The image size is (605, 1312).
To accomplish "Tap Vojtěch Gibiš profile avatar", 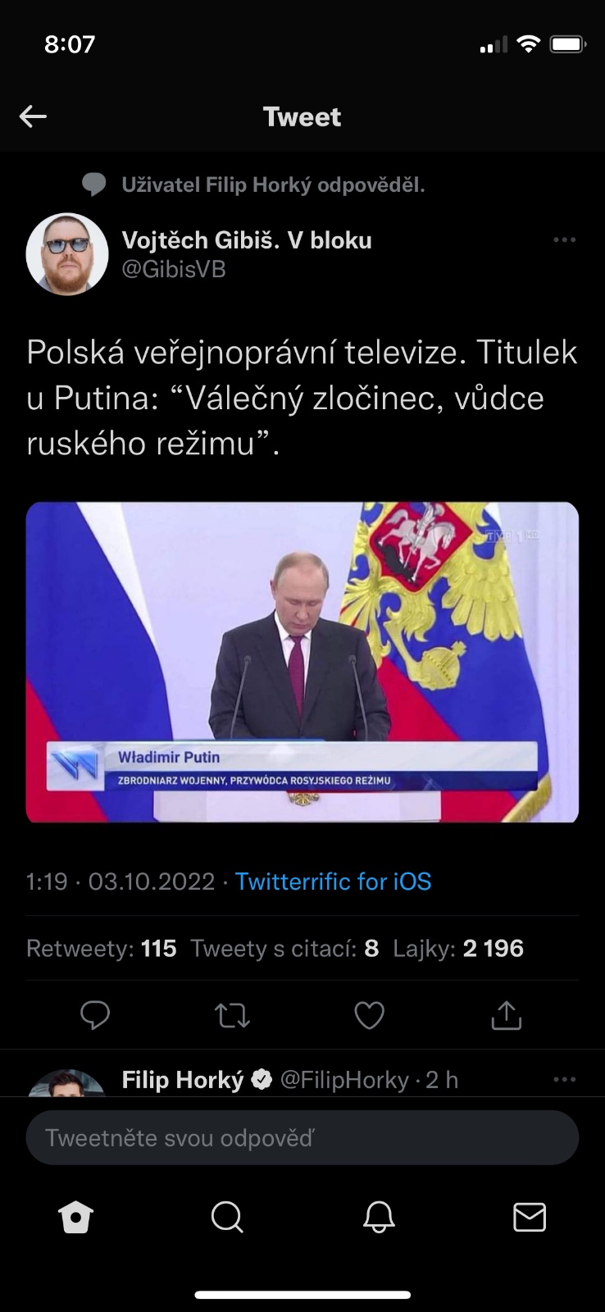I will (x=67, y=254).
